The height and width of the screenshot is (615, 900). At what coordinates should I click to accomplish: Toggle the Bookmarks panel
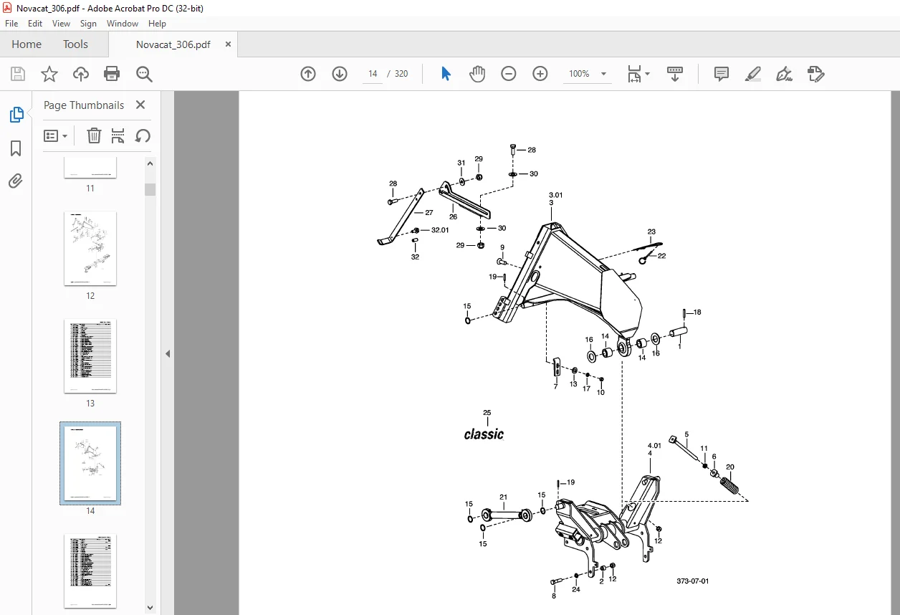[x=16, y=148]
